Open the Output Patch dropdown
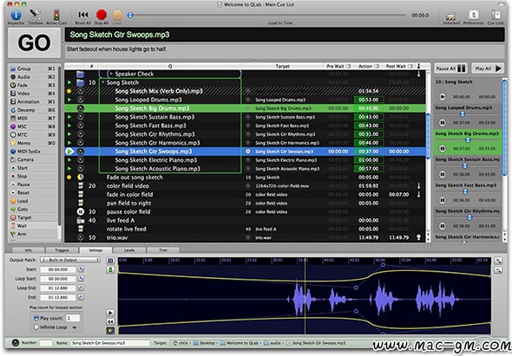The width and height of the screenshot is (512, 356). (70, 260)
